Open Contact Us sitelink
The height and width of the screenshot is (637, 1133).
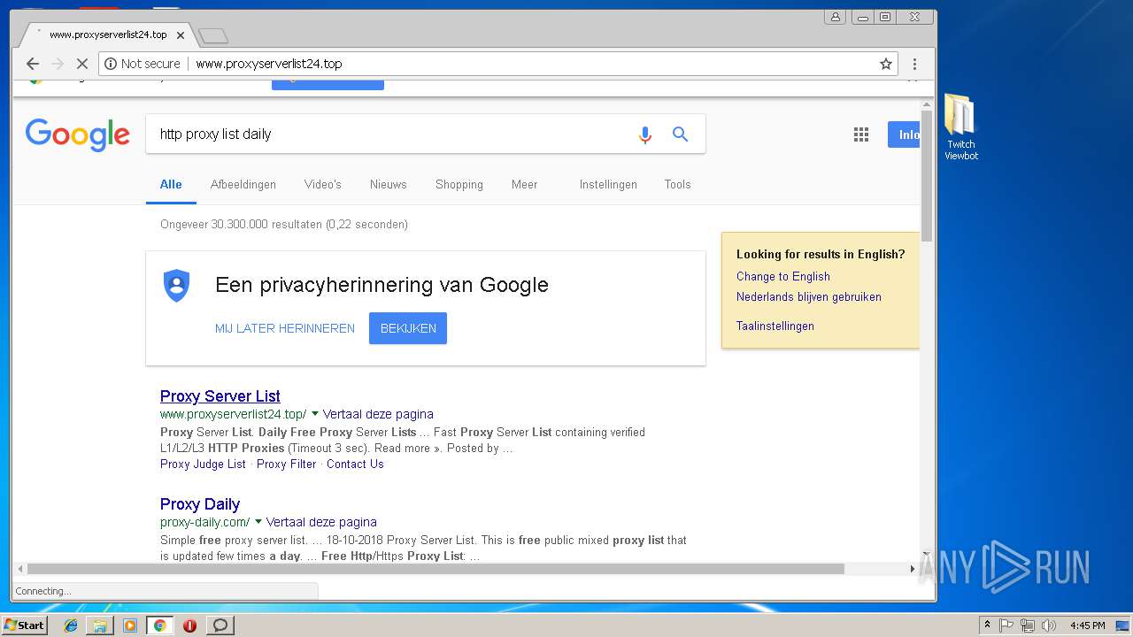point(355,464)
